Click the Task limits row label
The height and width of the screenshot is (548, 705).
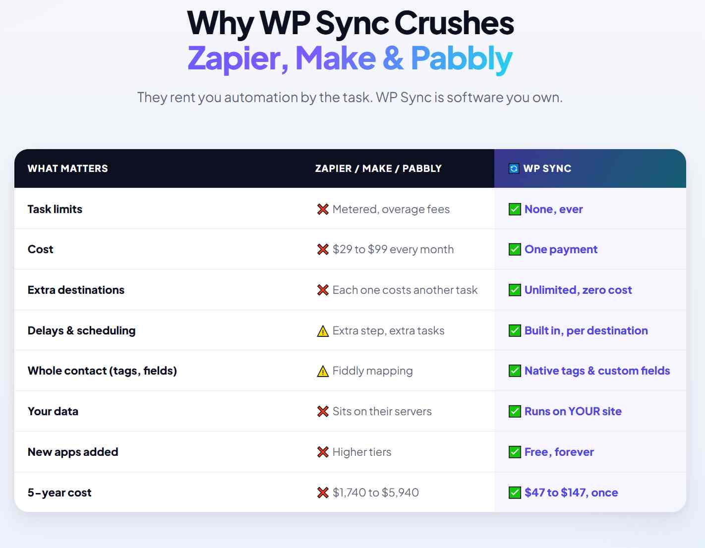pyautogui.click(x=55, y=209)
